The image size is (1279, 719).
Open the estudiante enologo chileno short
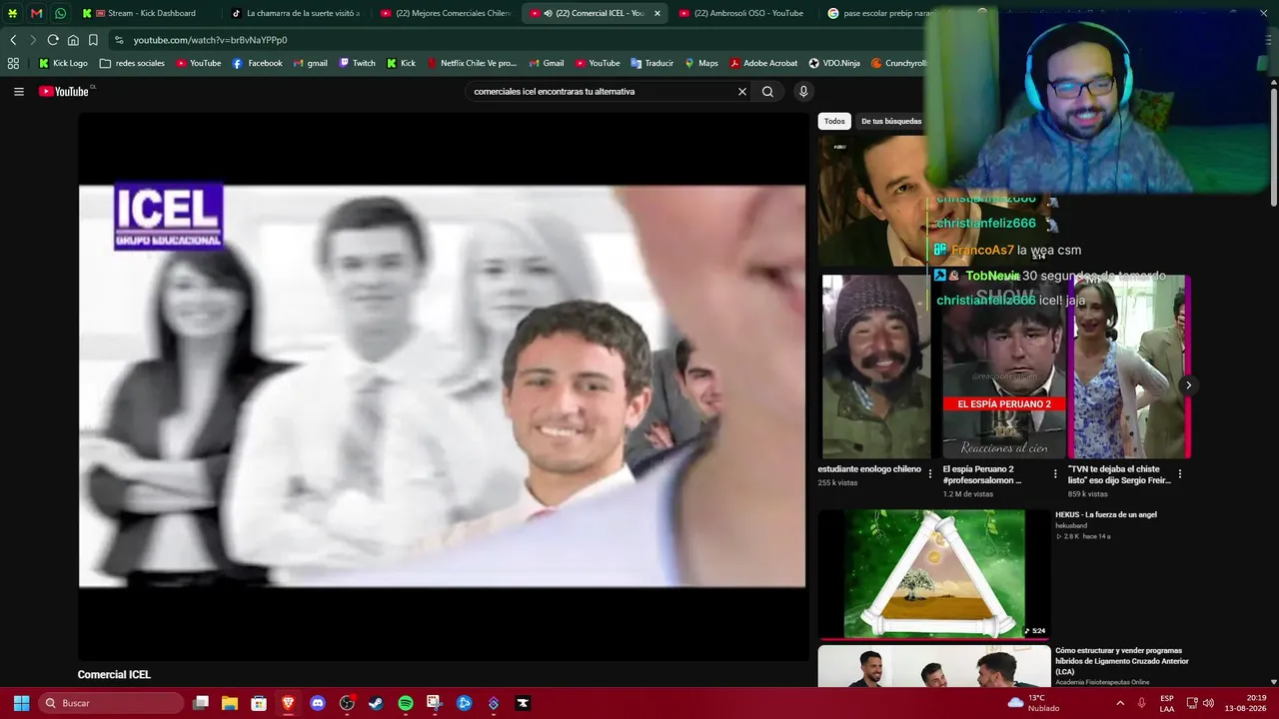pyautogui.click(x=875, y=366)
